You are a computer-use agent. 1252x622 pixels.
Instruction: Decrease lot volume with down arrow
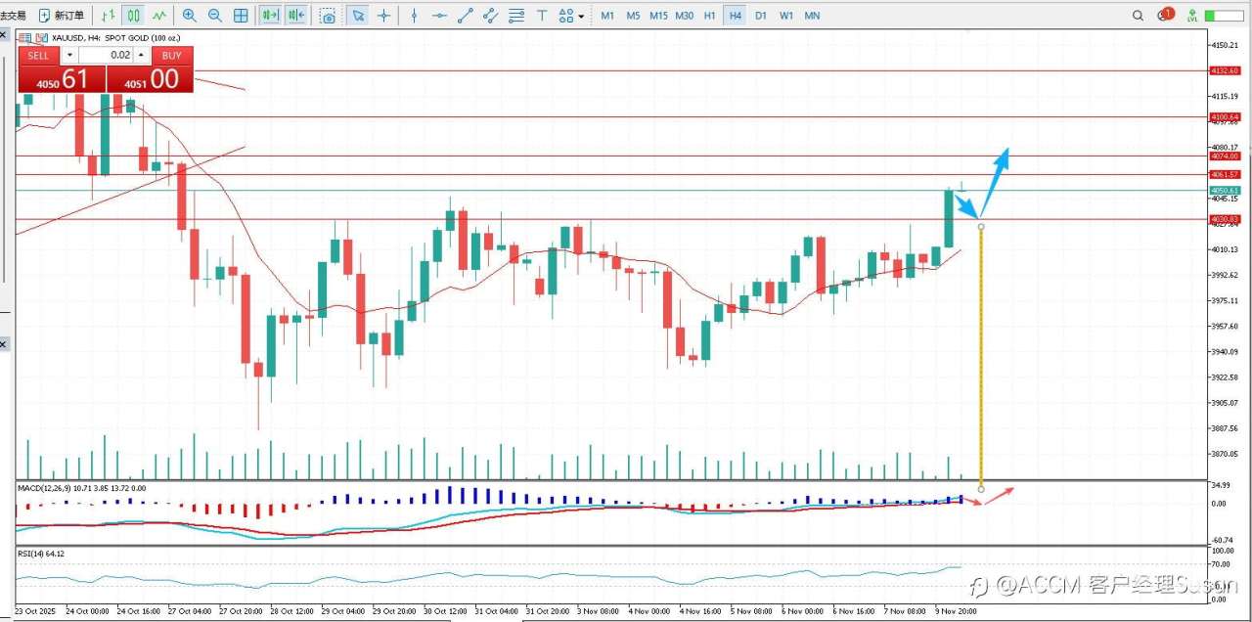68,55
